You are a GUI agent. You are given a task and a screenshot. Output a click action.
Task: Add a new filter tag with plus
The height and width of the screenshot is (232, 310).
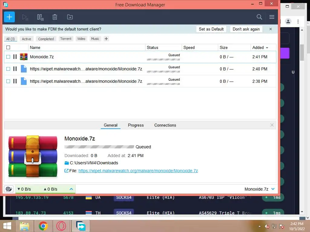(106, 39)
